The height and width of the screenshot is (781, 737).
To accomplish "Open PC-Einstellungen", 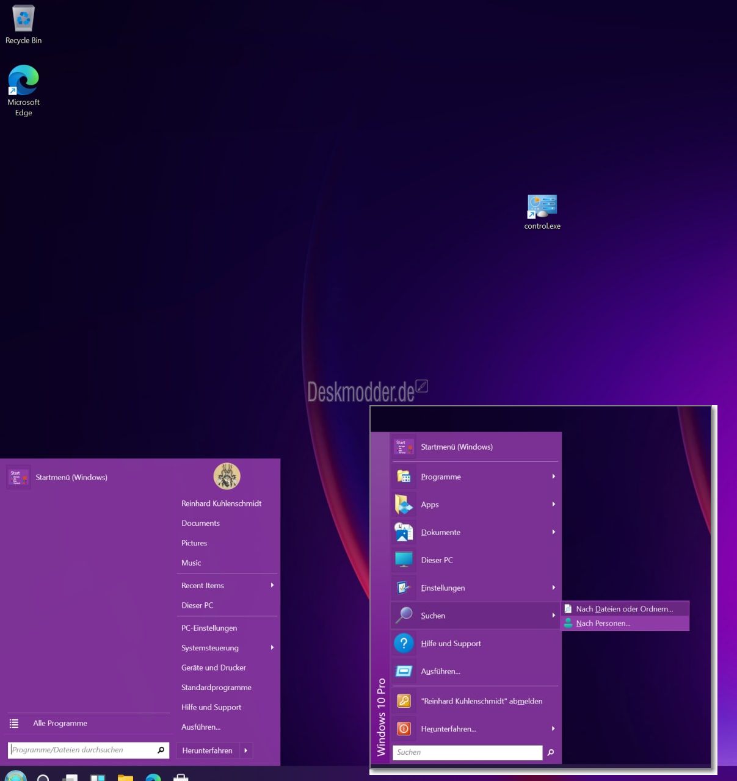I will pyautogui.click(x=227, y=628).
